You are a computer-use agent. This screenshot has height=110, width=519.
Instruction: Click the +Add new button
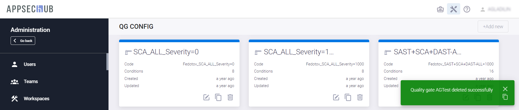pos(493,27)
